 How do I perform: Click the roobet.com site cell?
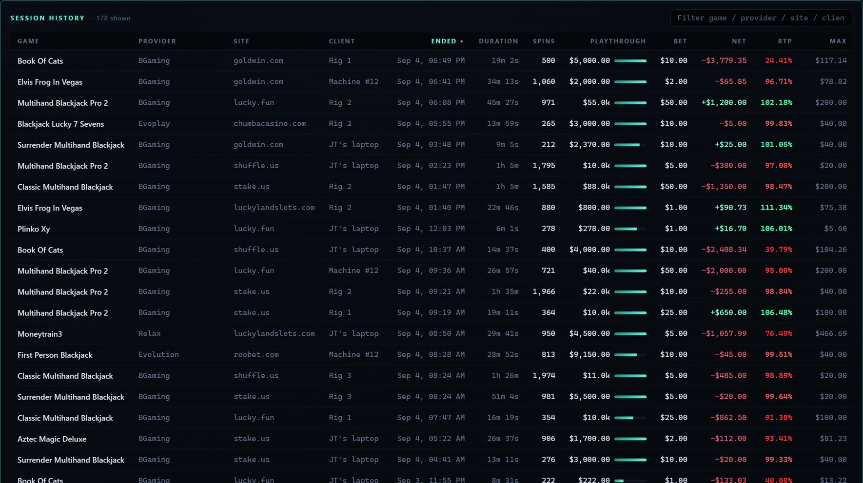(256, 355)
